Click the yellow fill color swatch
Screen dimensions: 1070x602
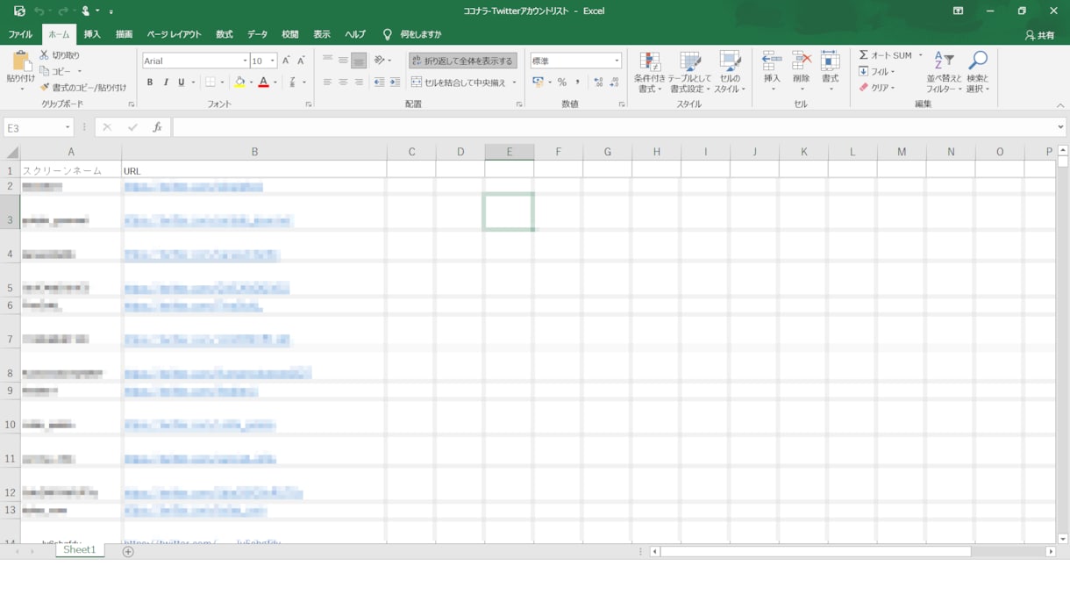[x=239, y=82]
